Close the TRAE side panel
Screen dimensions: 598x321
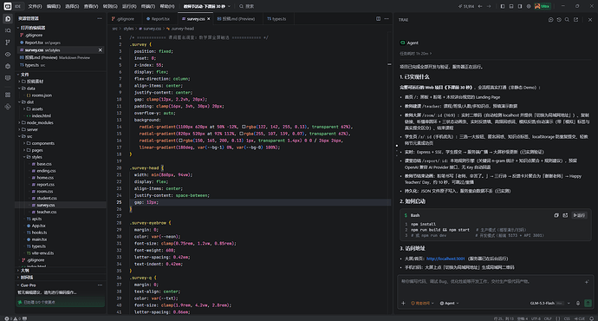tap(590, 19)
